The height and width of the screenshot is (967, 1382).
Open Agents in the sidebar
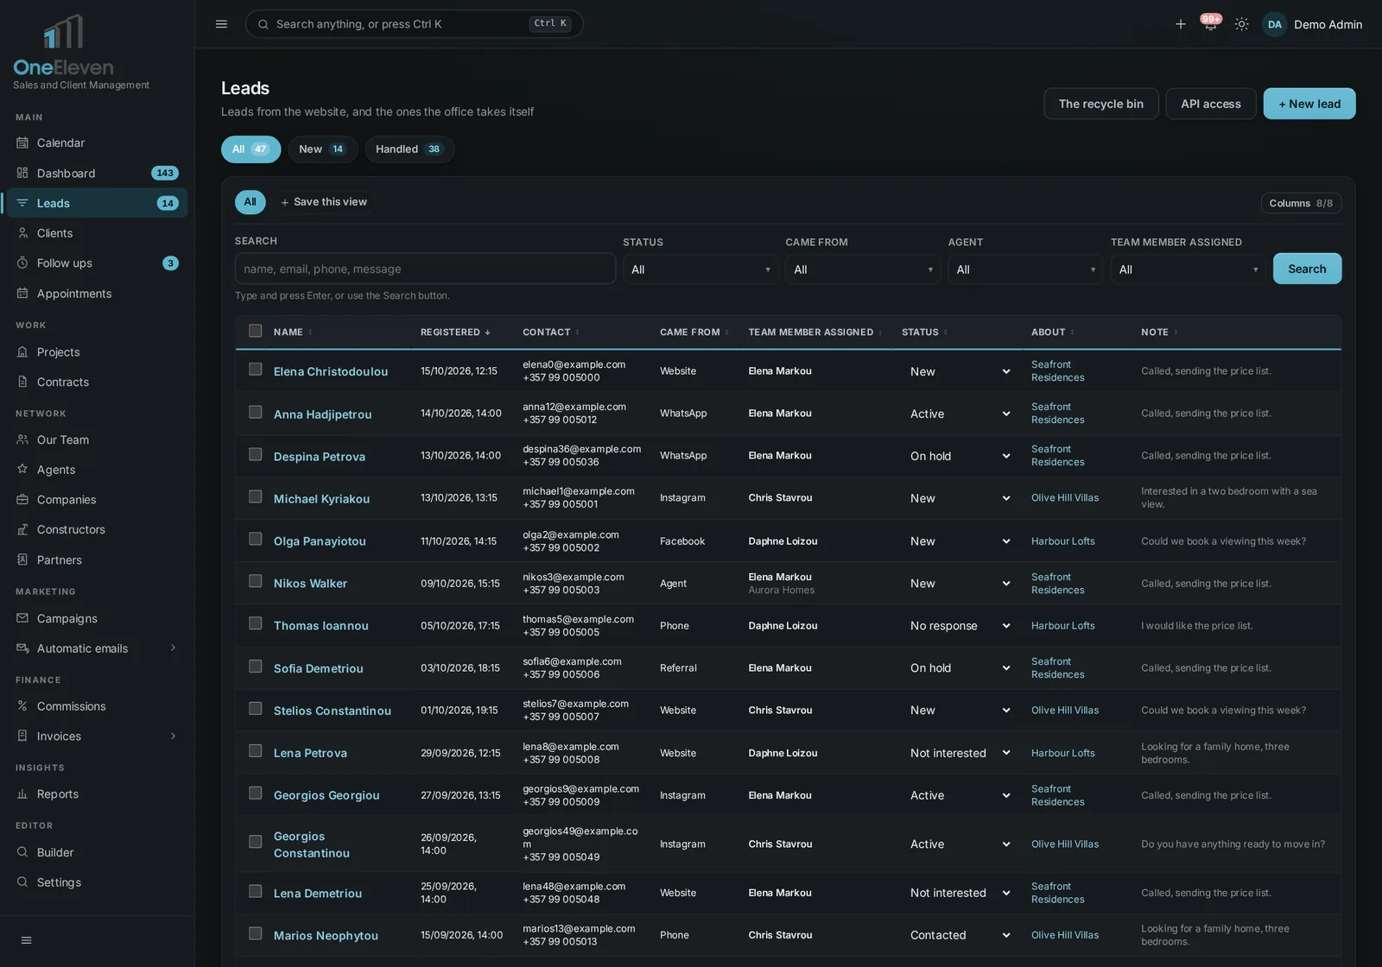coord(95,470)
